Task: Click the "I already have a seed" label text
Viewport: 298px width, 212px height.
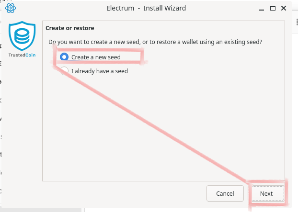Action: pyautogui.click(x=100, y=71)
